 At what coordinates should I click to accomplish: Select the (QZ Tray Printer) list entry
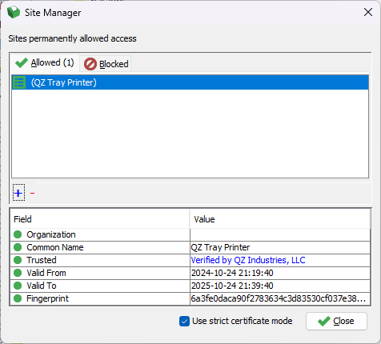pyautogui.click(x=190, y=82)
